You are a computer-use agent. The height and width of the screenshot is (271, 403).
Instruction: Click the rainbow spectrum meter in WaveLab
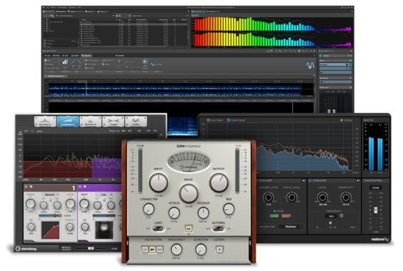[x=273, y=31]
